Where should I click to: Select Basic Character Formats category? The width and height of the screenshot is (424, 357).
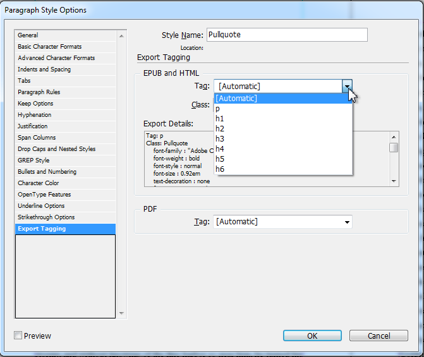click(x=66, y=47)
